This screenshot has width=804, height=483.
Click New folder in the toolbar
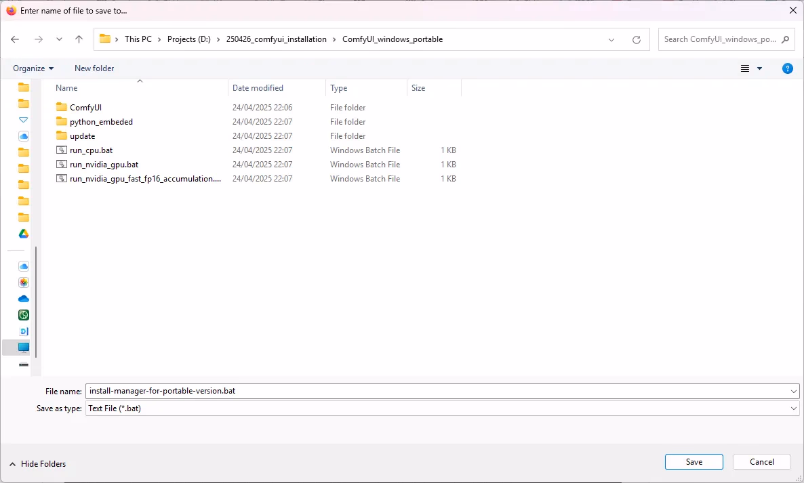(94, 68)
